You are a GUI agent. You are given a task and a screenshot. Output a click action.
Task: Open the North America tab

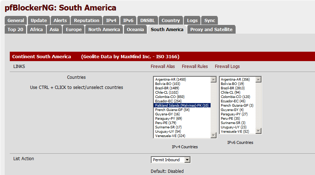pos(104,29)
